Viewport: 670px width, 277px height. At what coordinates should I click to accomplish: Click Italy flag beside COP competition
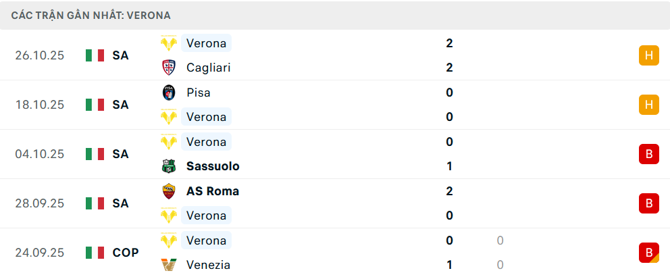(x=95, y=253)
